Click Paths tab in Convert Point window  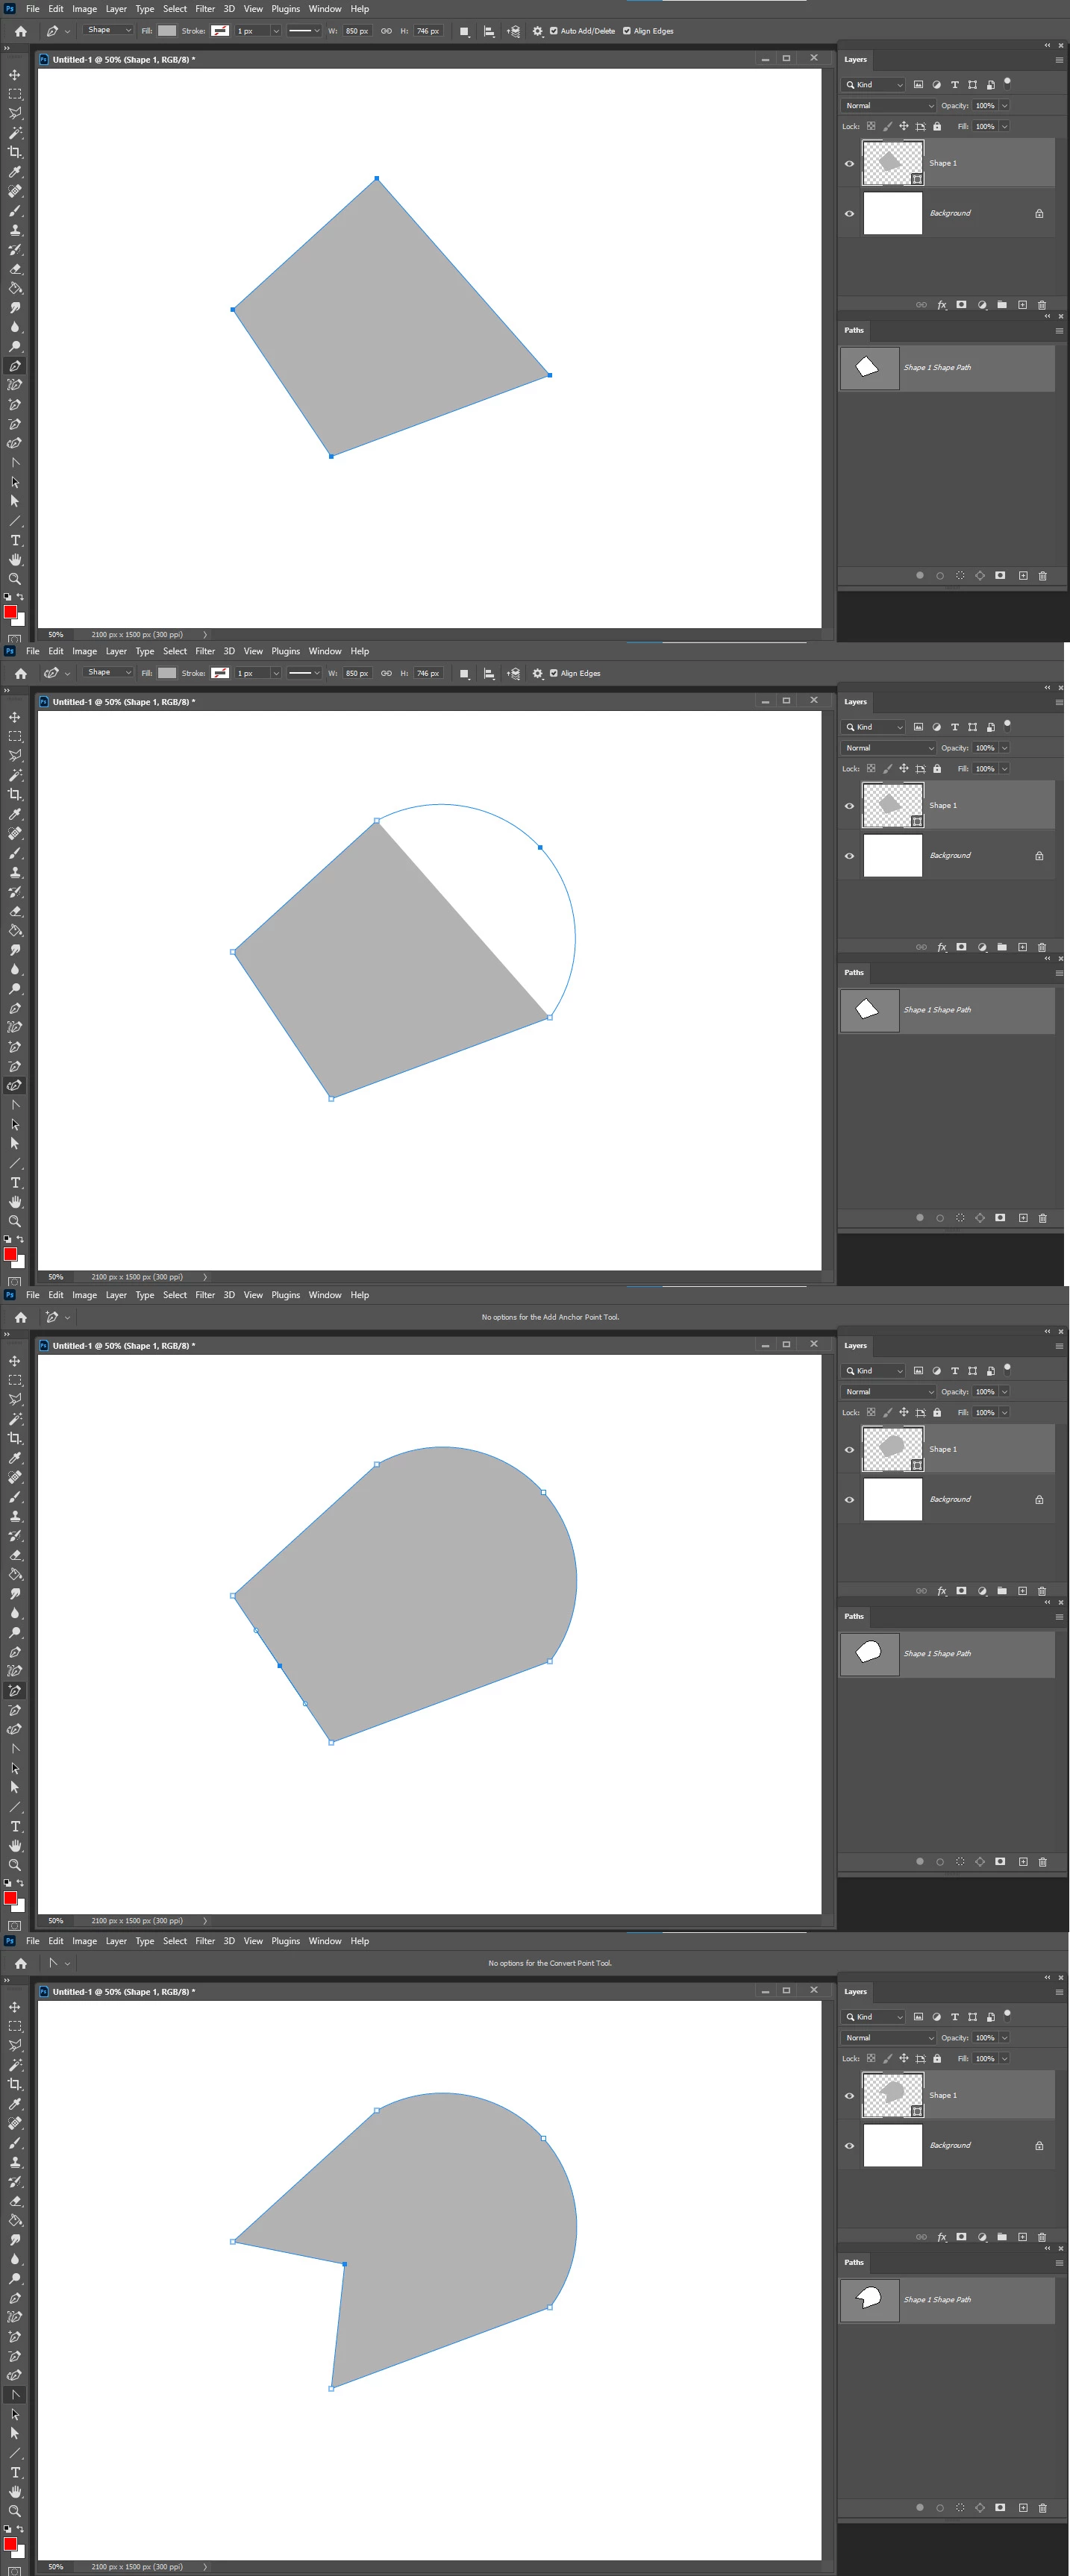(x=854, y=2262)
